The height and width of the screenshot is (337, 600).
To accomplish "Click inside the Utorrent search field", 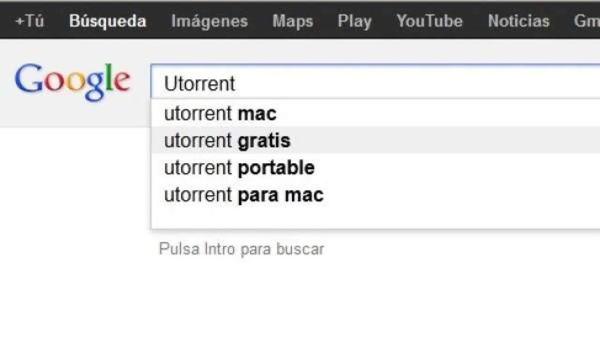I will click(375, 83).
